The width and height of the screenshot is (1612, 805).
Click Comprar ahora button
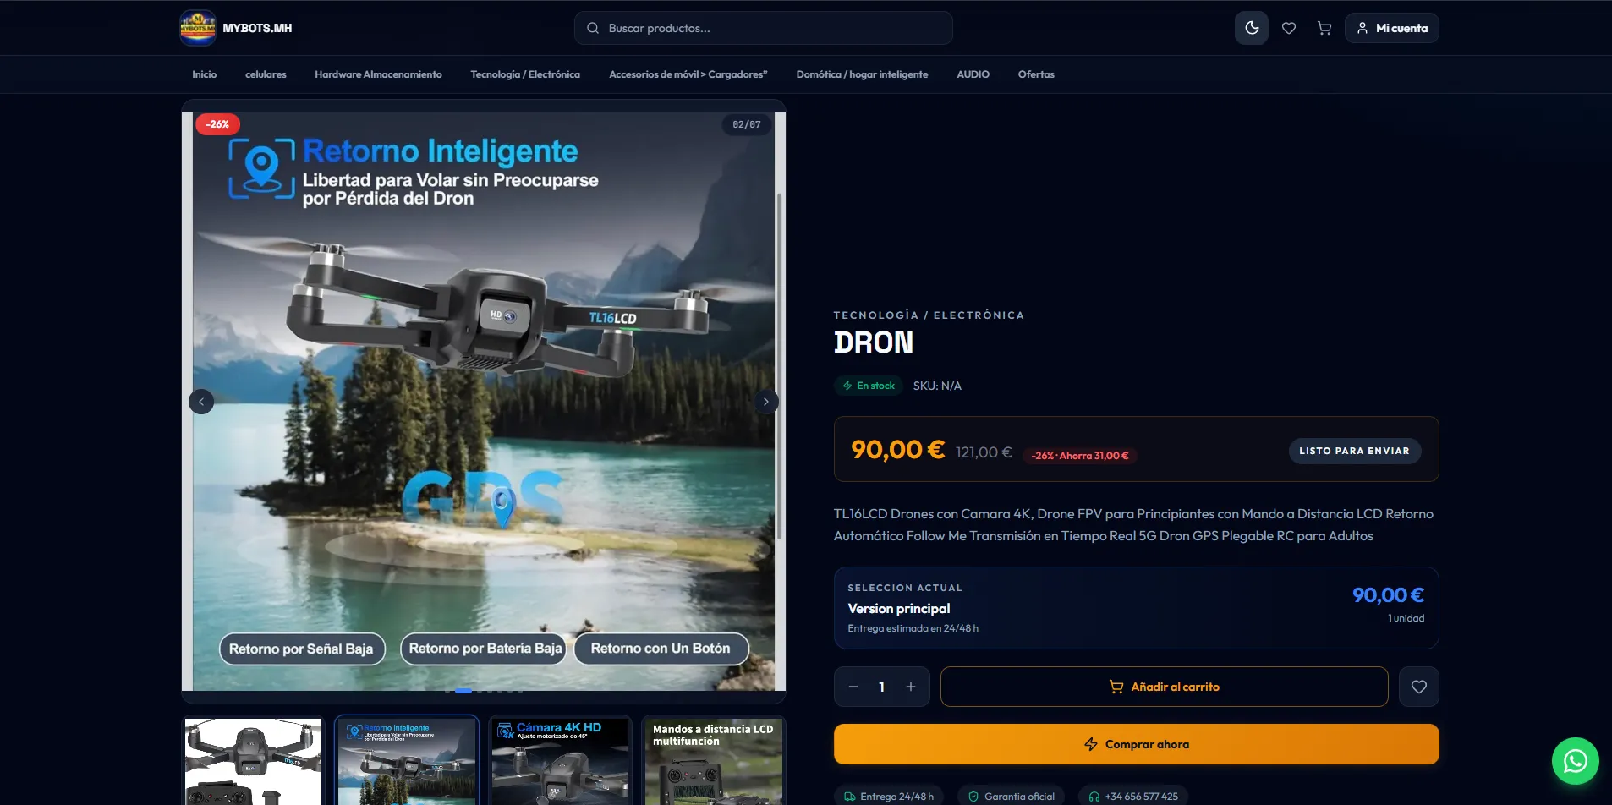pos(1137,744)
